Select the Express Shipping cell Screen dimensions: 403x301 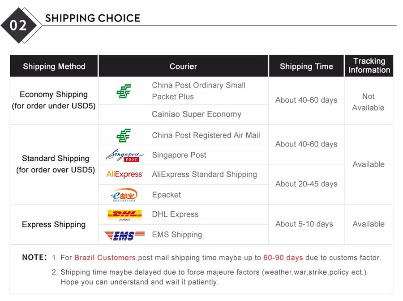point(54,225)
